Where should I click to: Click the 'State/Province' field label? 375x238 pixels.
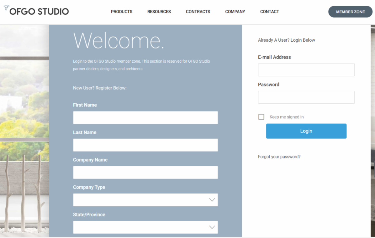click(89, 215)
